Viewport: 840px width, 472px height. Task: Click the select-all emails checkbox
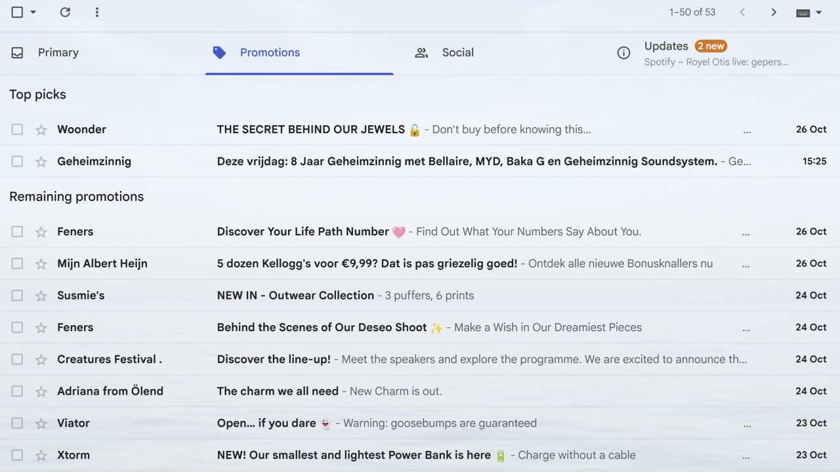(x=17, y=12)
